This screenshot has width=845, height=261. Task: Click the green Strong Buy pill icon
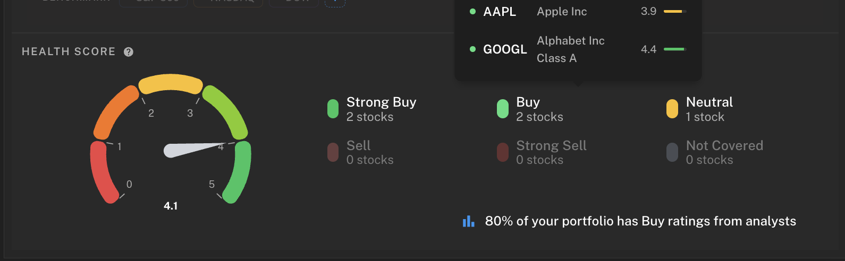pos(333,109)
